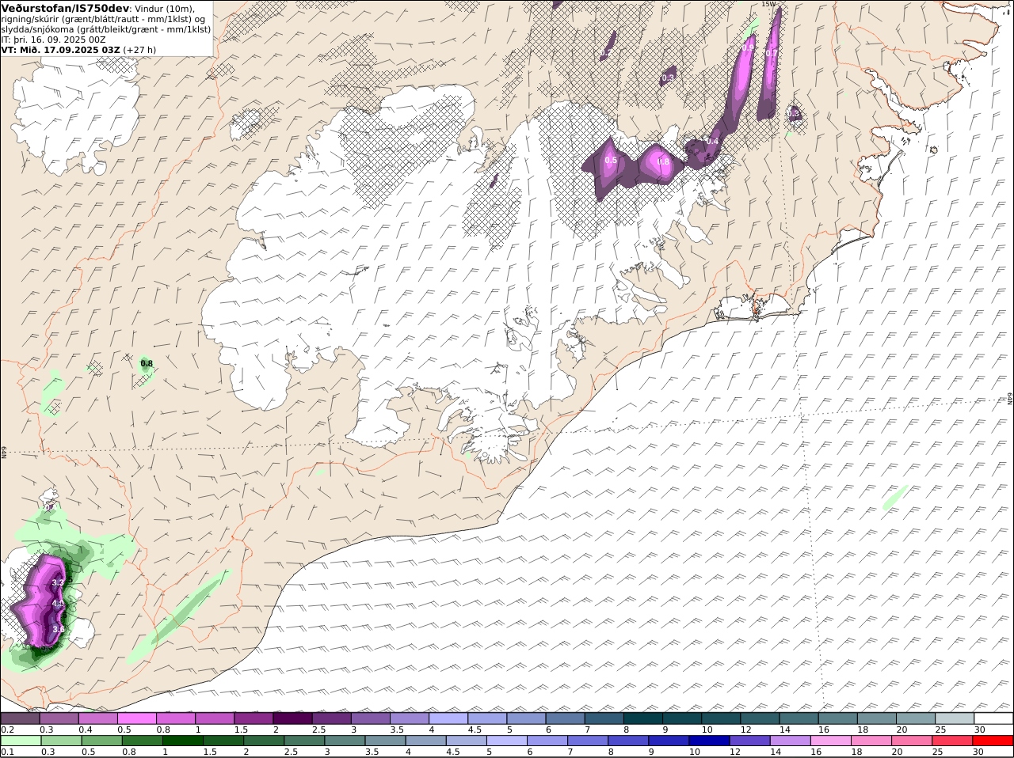
Task: Click the 3.3 value in the southwest precipitation cell
Action: coord(57,582)
